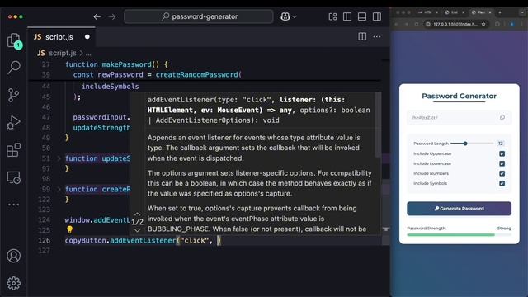Open the Explorer view in activity bar
Viewport: 528px width, 297px height.
coord(14,40)
